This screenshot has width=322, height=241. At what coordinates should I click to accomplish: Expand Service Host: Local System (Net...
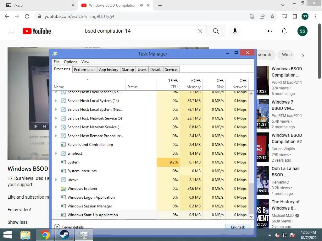(x=56, y=110)
